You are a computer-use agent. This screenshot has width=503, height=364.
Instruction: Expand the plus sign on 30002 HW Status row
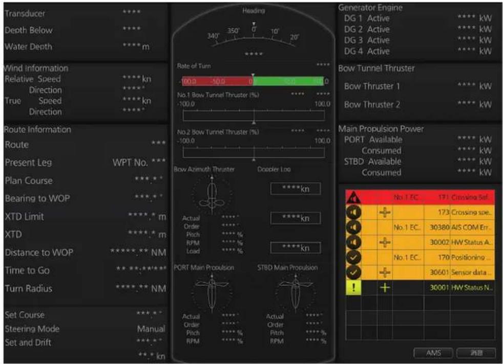click(385, 242)
